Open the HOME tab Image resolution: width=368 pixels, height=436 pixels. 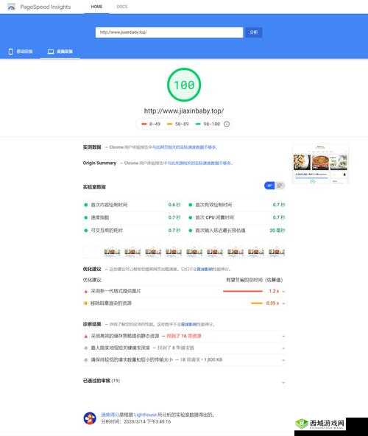(x=96, y=7)
